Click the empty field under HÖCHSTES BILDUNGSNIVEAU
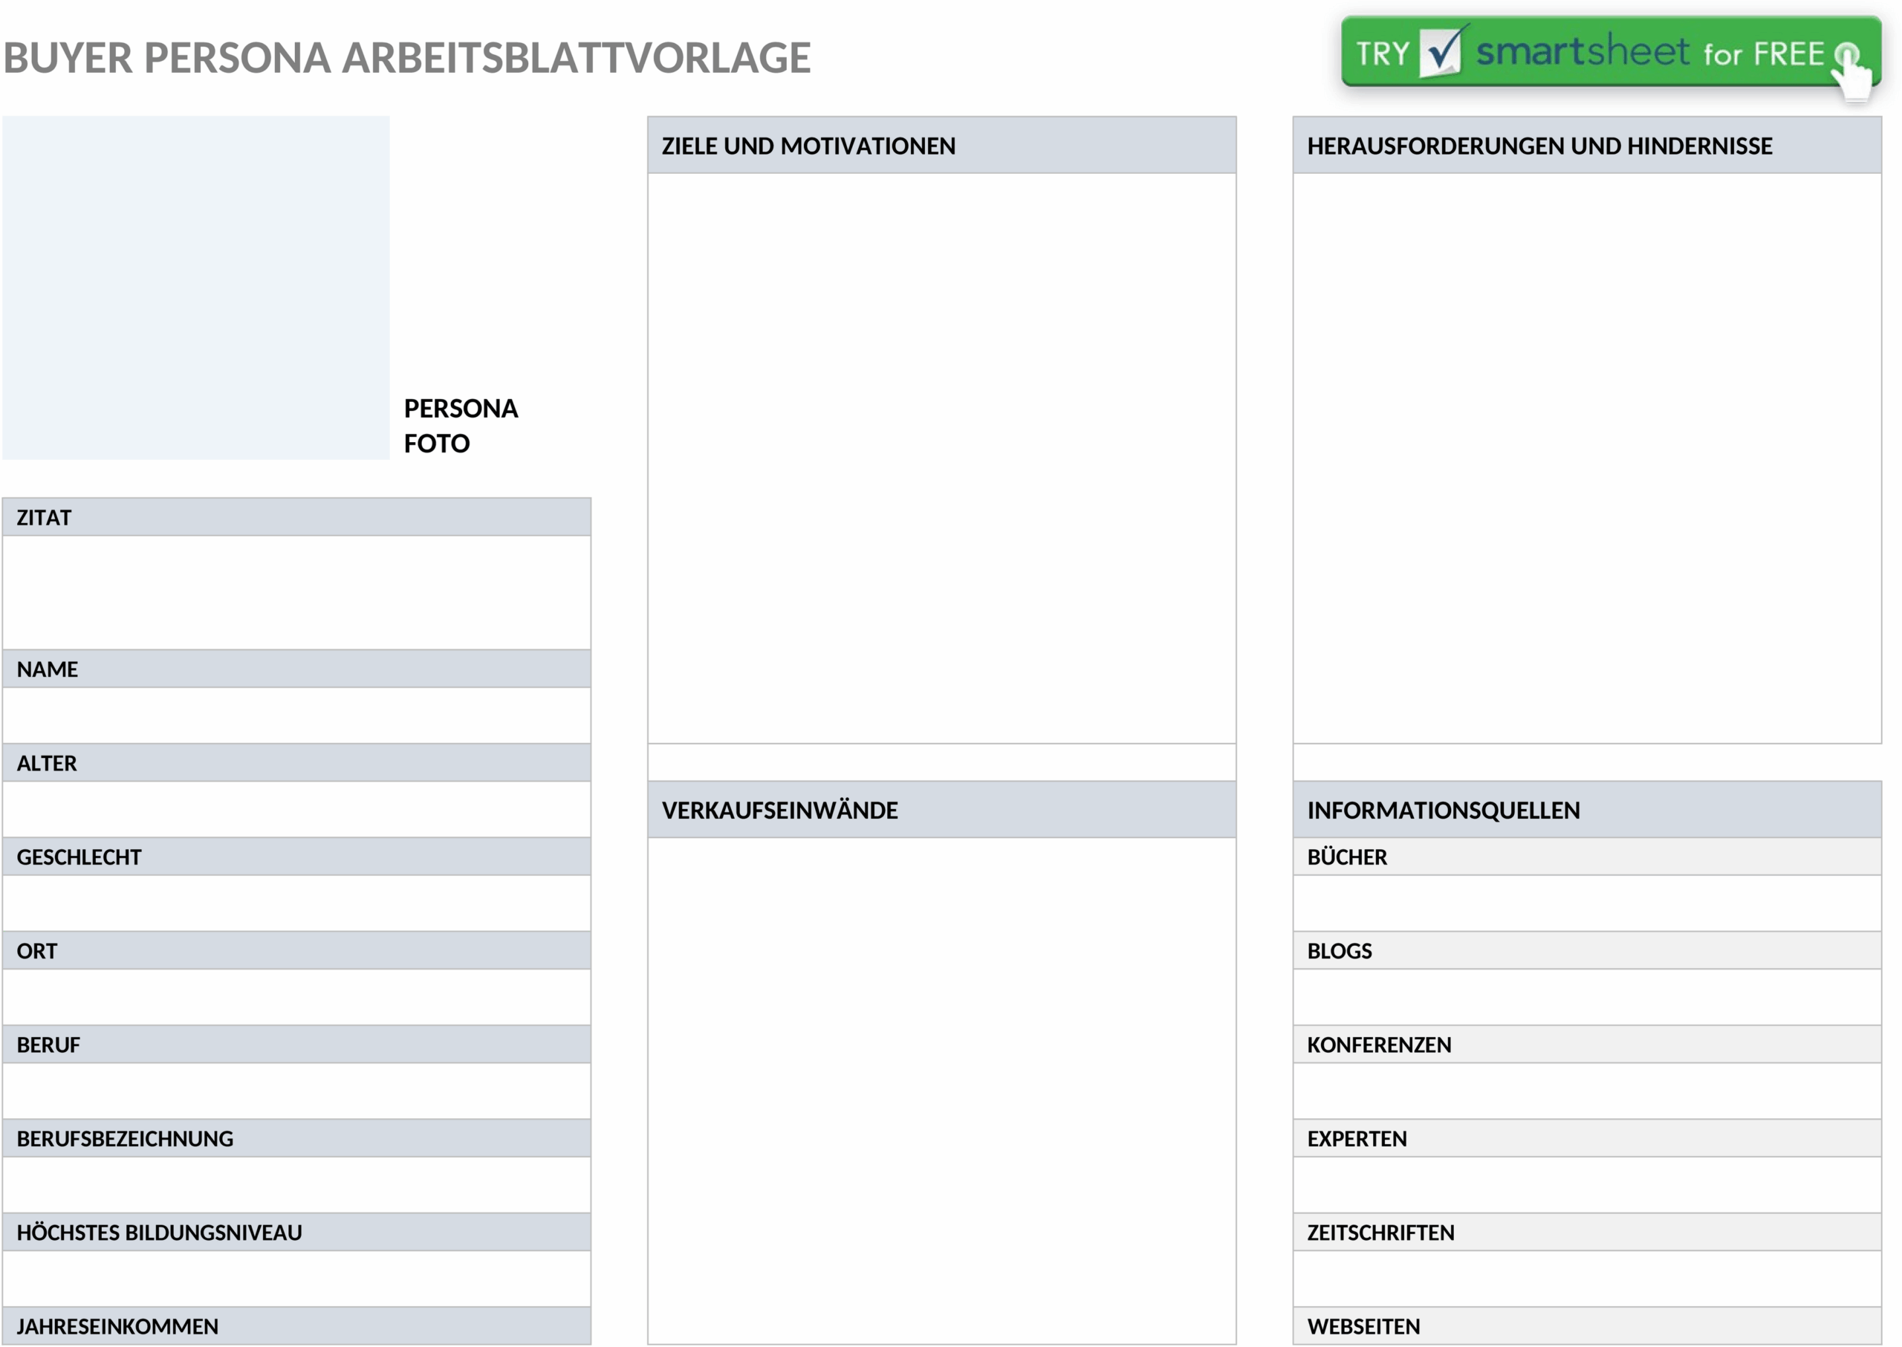Viewport: 1902px width, 1347px height. tap(297, 1278)
